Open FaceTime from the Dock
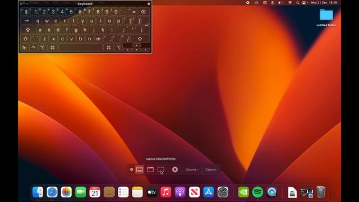This screenshot has height=202, width=359. 81,192
